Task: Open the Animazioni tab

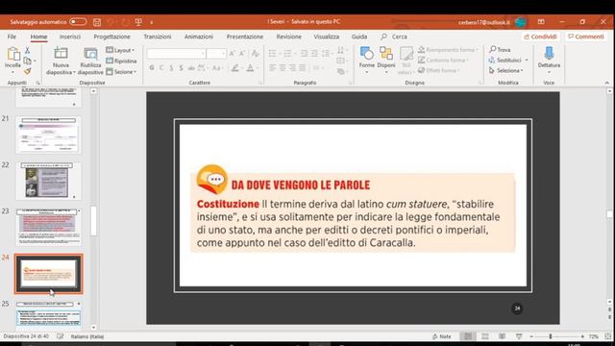Action: pyautogui.click(x=199, y=37)
